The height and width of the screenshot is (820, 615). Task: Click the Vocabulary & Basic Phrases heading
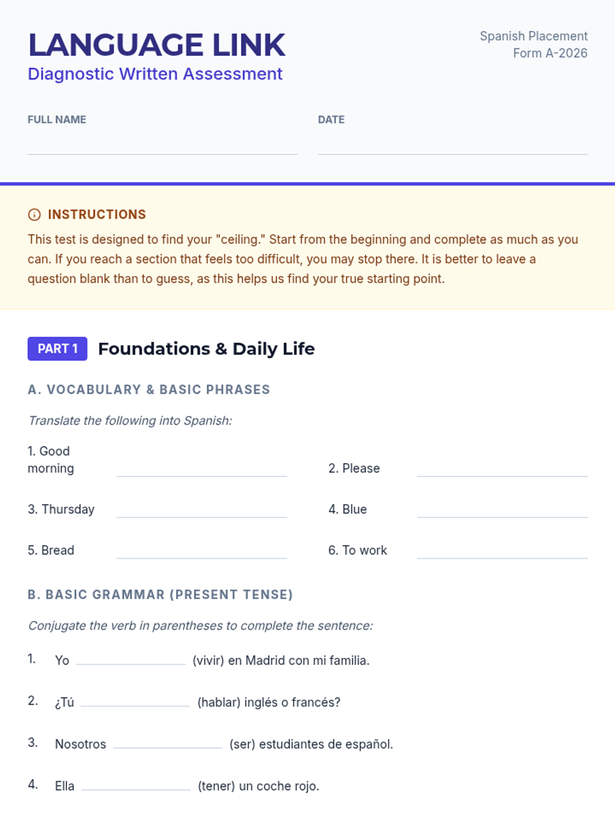(149, 389)
